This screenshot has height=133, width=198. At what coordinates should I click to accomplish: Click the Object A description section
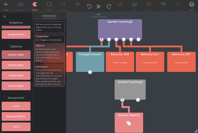point(49,53)
